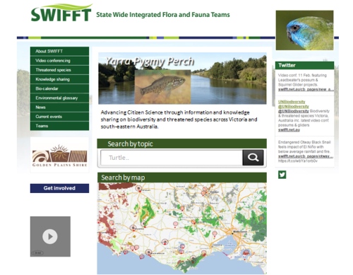Click the magnifying glass search button
353x275 pixels.
(253, 158)
